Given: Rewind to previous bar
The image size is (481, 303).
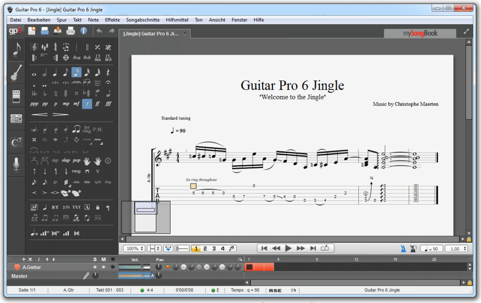Looking at the screenshot, I should 276,248.
